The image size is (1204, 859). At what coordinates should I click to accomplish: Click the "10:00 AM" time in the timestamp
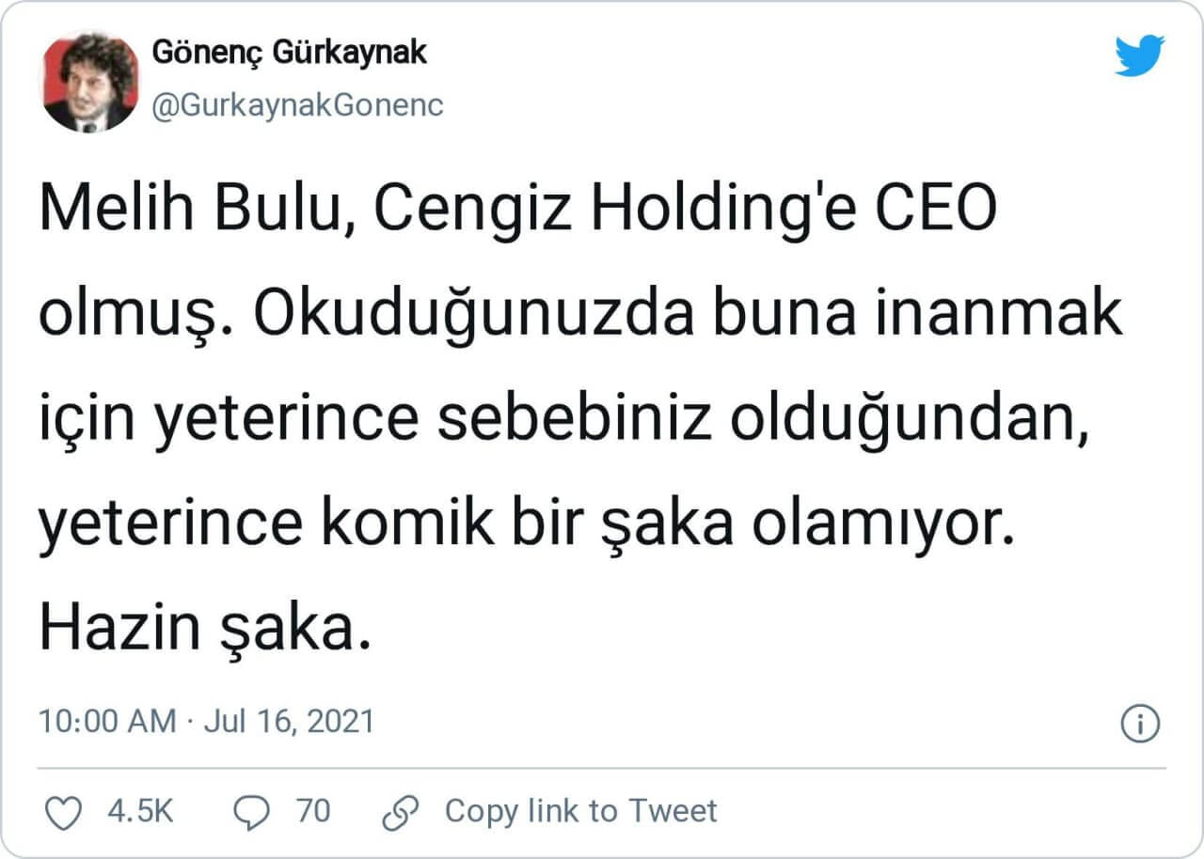click(107, 722)
